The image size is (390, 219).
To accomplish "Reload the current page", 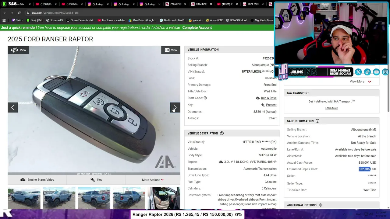I will pos(19,13).
